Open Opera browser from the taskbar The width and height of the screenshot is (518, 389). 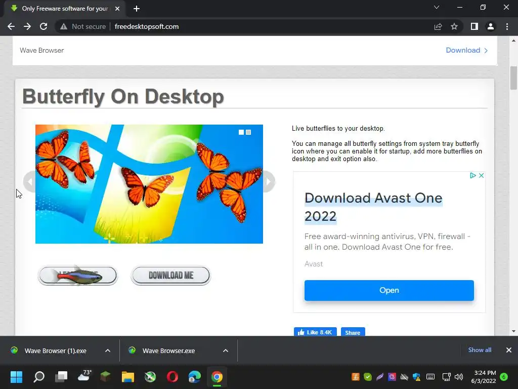[172, 376]
